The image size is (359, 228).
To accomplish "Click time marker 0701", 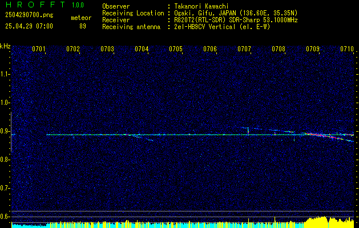I will [x=38, y=48].
